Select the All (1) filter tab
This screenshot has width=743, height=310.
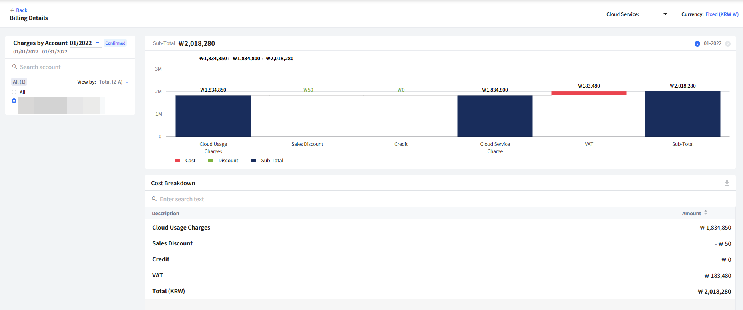[x=19, y=82]
